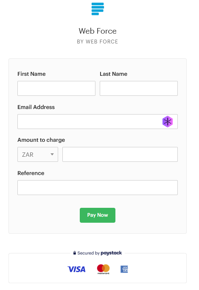The width and height of the screenshot is (199, 290).
Task: Click the Reference field label
Action: click(x=31, y=173)
